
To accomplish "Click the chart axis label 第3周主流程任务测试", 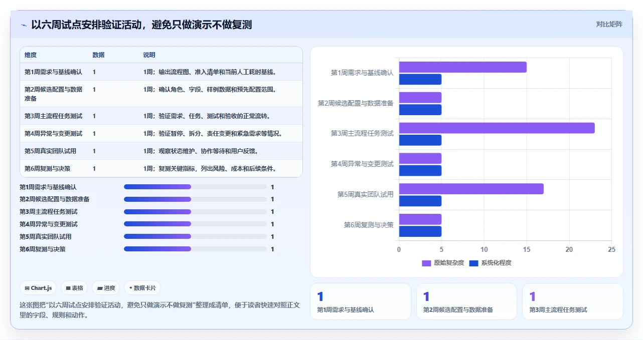I will pyautogui.click(x=362, y=134).
